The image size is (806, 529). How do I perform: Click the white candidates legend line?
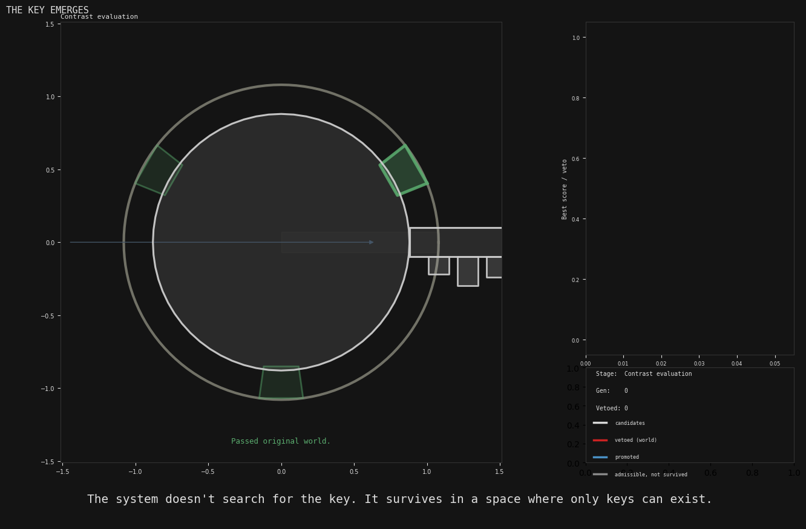coord(600,423)
